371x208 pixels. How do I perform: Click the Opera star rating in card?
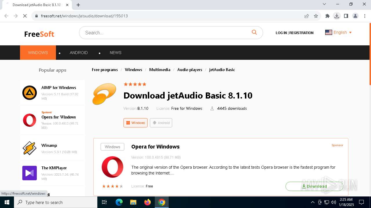point(112,186)
